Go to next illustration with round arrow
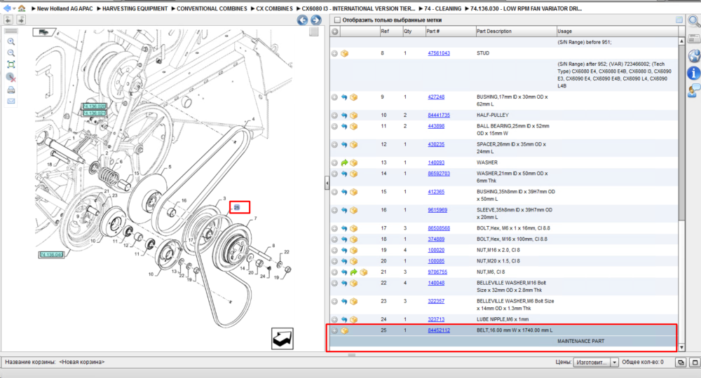 click(x=316, y=20)
